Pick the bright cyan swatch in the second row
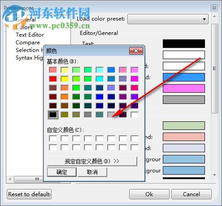 (x=100, y=79)
